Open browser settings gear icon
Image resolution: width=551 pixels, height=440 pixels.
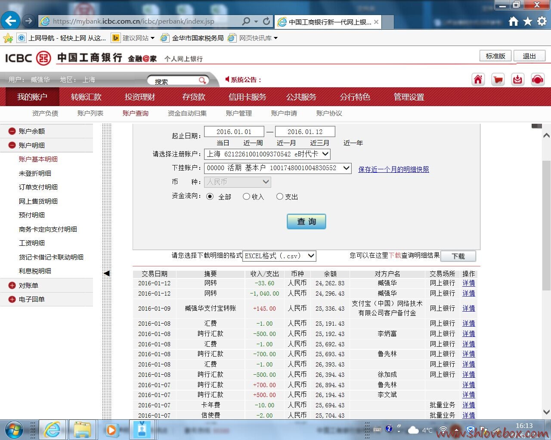[542, 21]
